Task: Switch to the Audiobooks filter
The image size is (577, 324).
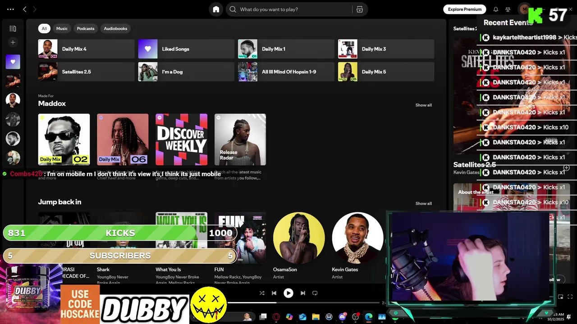Action: point(115,28)
